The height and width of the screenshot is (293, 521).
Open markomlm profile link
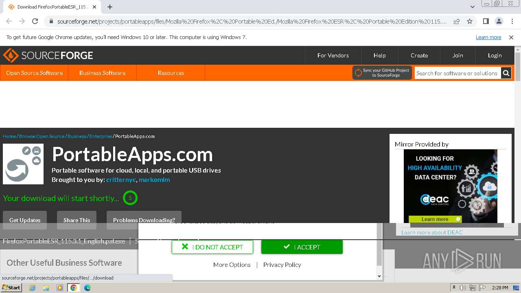[x=154, y=179]
